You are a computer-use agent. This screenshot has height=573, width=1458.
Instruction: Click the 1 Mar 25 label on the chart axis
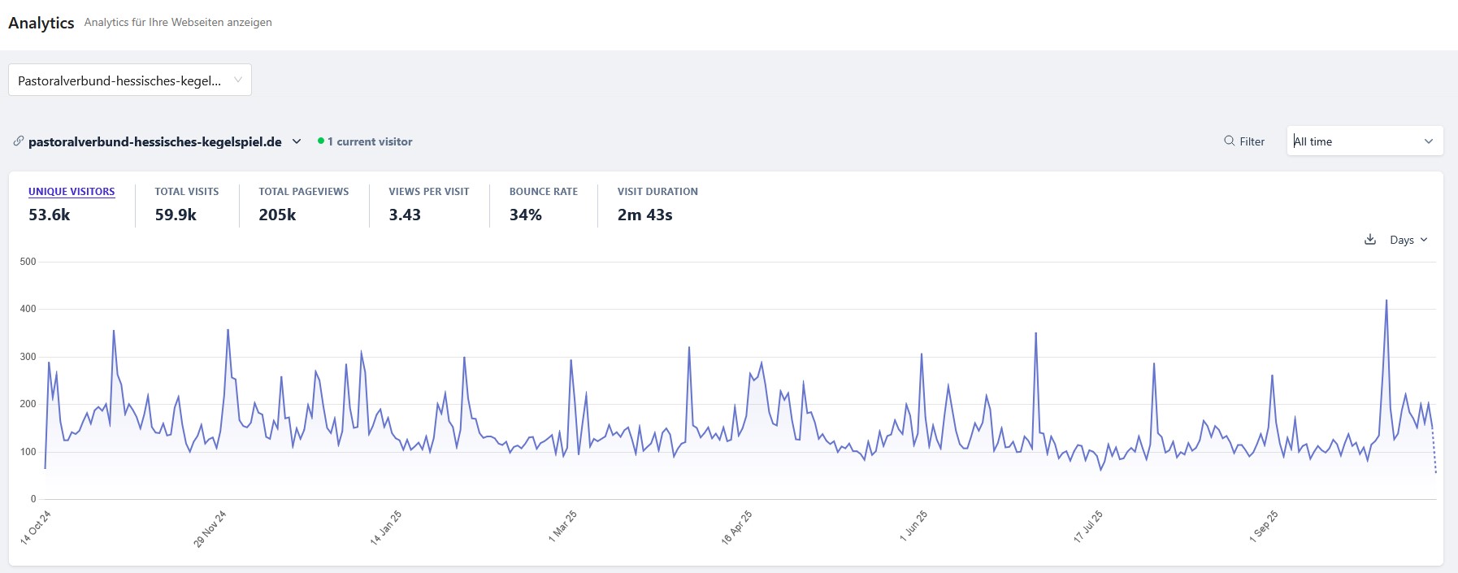[x=562, y=527]
